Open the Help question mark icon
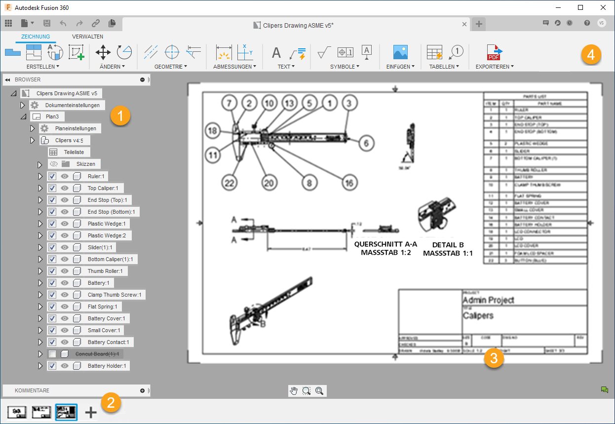Viewport: 615px width, 424px height. (587, 23)
